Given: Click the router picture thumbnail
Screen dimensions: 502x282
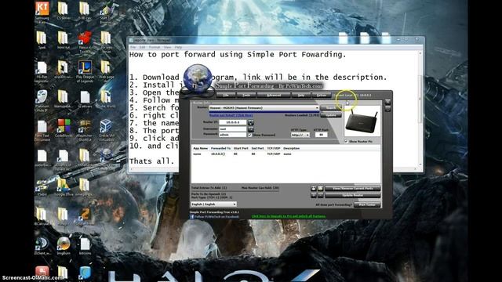Looking at the screenshot, I should pos(362,121).
